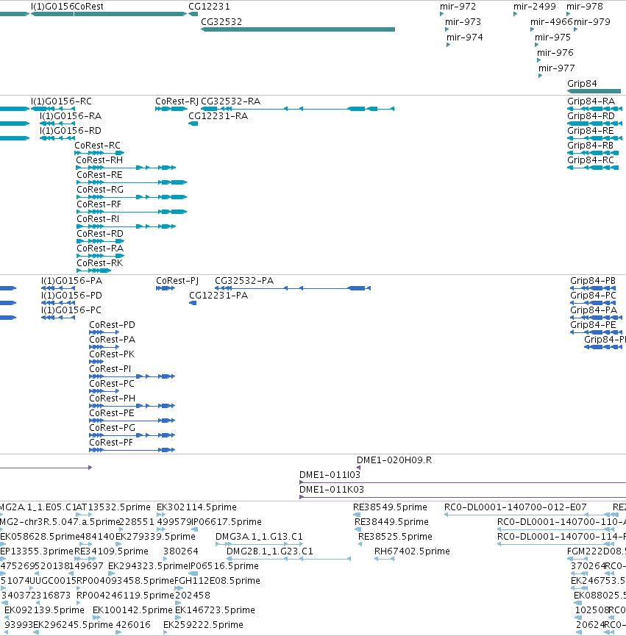Select the CoRest-RK transcript label
Viewport: 626px width, 636px height.
[100, 262]
